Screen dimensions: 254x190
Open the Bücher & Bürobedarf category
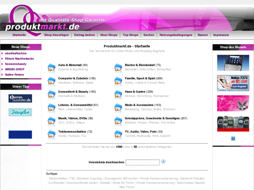(140, 65)
